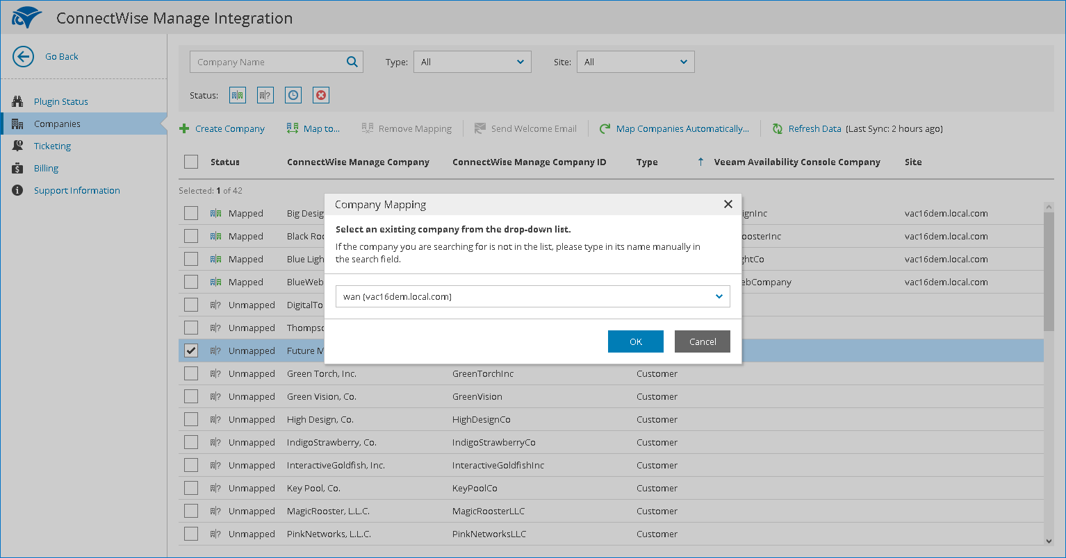Open the Ticketing section in sidebar

pos(52,146)
